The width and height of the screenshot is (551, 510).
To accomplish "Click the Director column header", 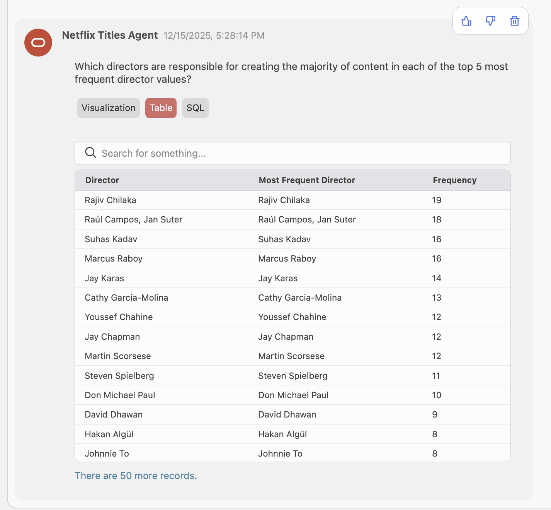I will (x=102, y=180).
